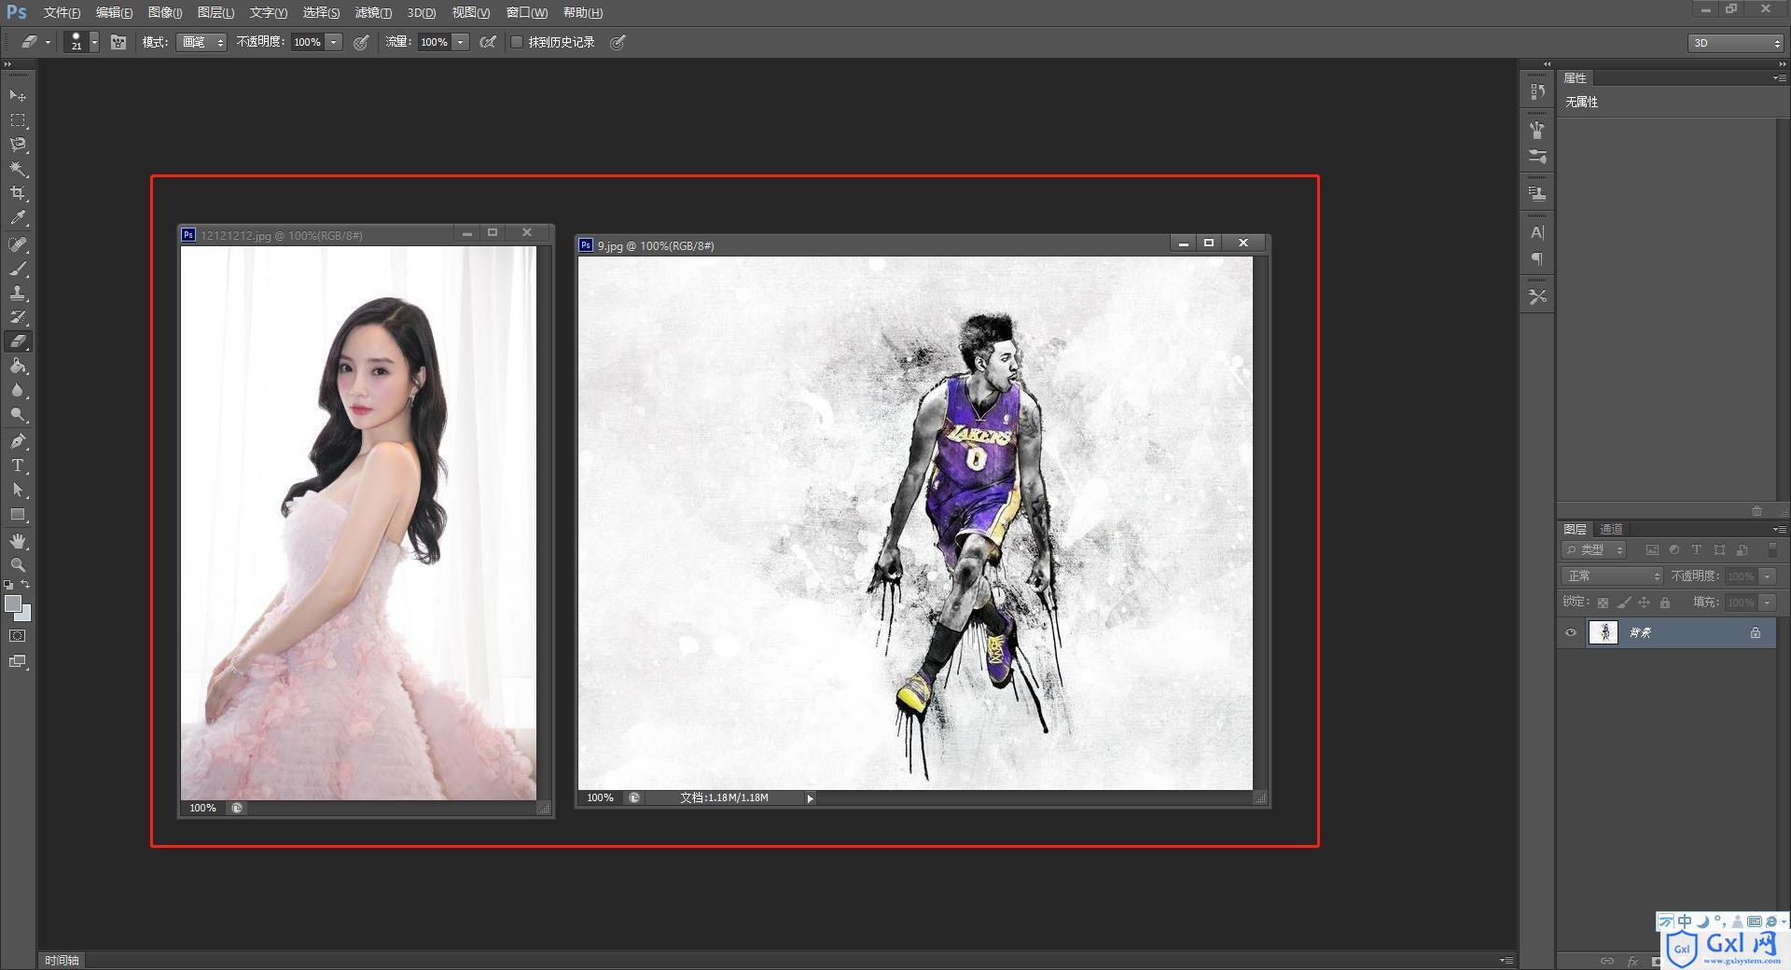Viewport: 1791px width, 970px height.
Task: Select the Move tool
Action: pyautogui.click(x=18, y=96)
